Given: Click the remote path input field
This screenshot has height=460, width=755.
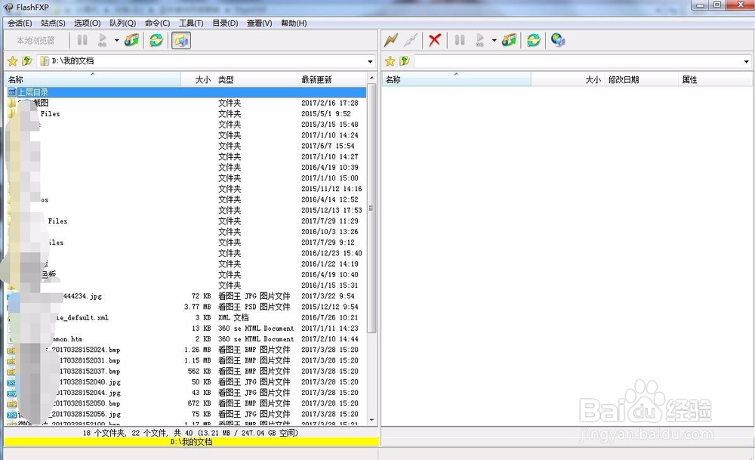Looking at the screenshot, I should [x=578, y=62].
